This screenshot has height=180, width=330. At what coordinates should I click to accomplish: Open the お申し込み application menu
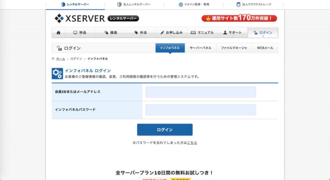click(x=171, y=32)
